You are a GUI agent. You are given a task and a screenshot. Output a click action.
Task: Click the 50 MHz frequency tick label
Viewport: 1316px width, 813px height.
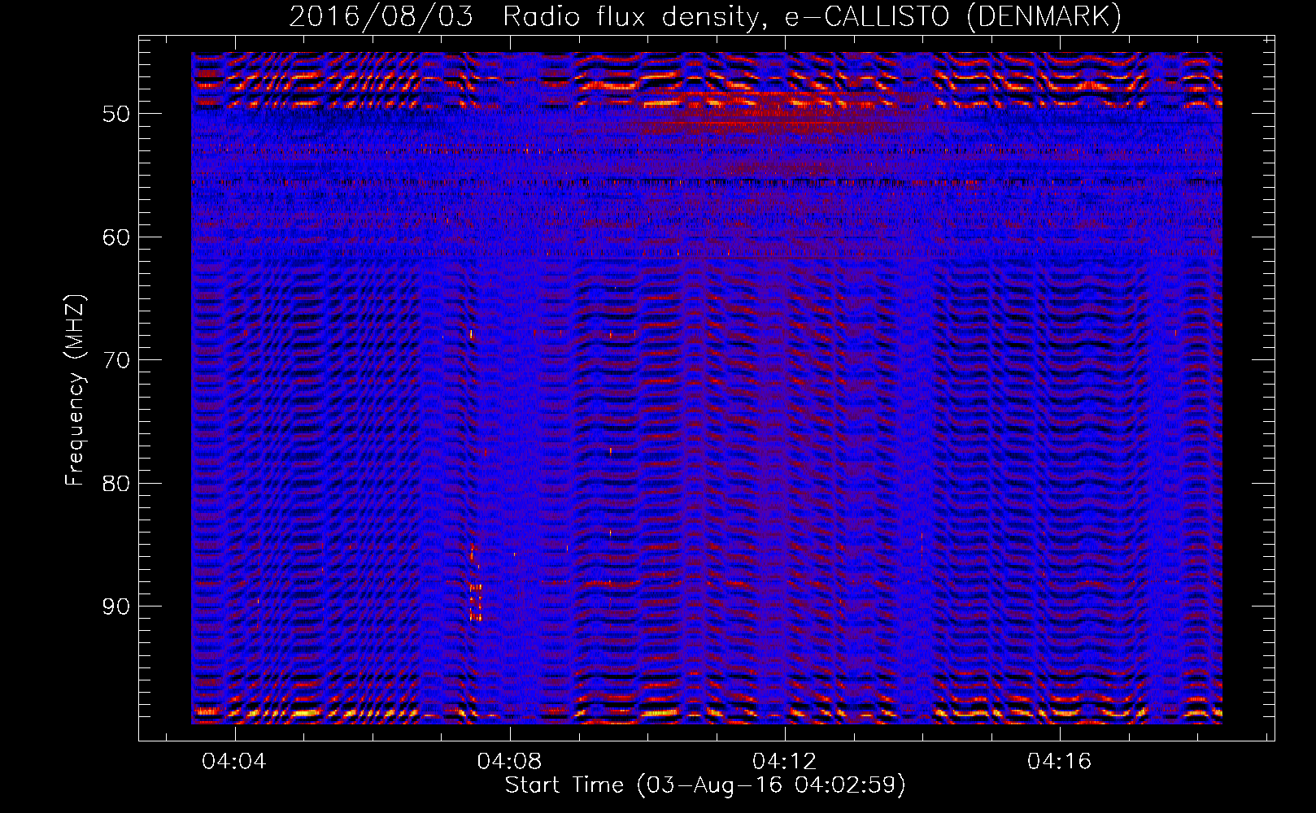click(x=116, y=114)
